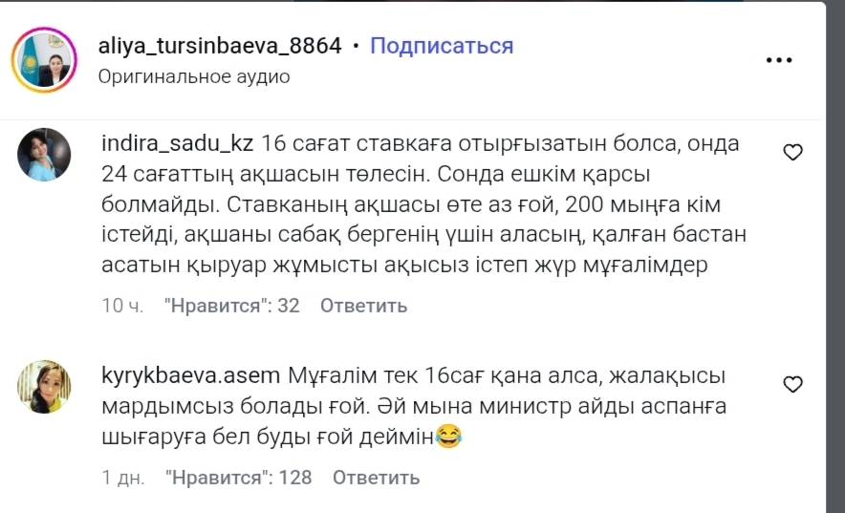Click the laughing emoji in kyrykbaeva.asem's comment
Viewport: 845px width, 513px height.
pyautogui.click(x=448, y=438)
